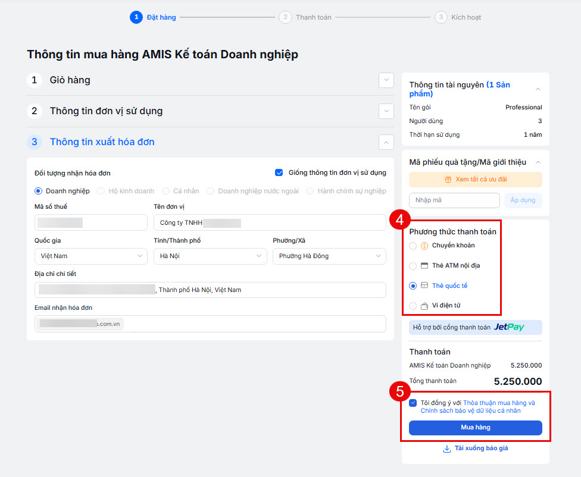
Task: Click the Áp dụng button
Action: tap(523, 200)
